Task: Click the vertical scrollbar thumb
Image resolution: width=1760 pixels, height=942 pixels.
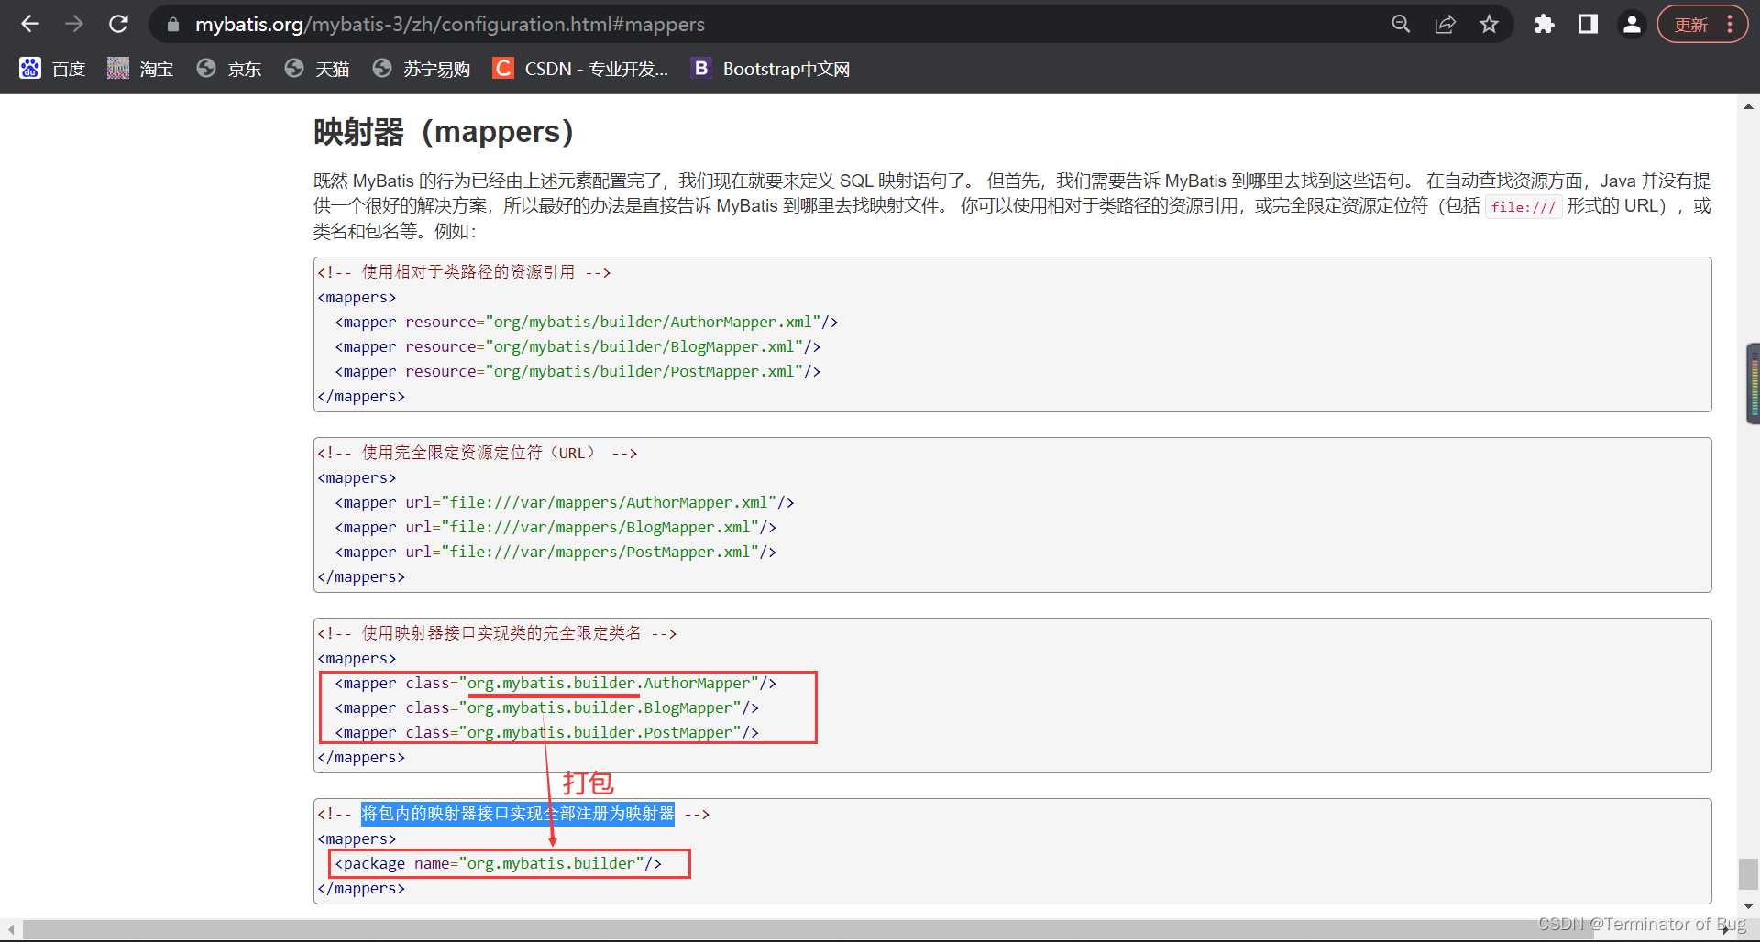Action: point(1748,873)
